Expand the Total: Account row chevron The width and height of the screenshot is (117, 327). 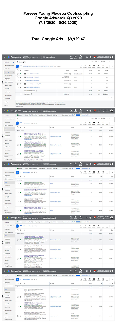tap(21, 94)
